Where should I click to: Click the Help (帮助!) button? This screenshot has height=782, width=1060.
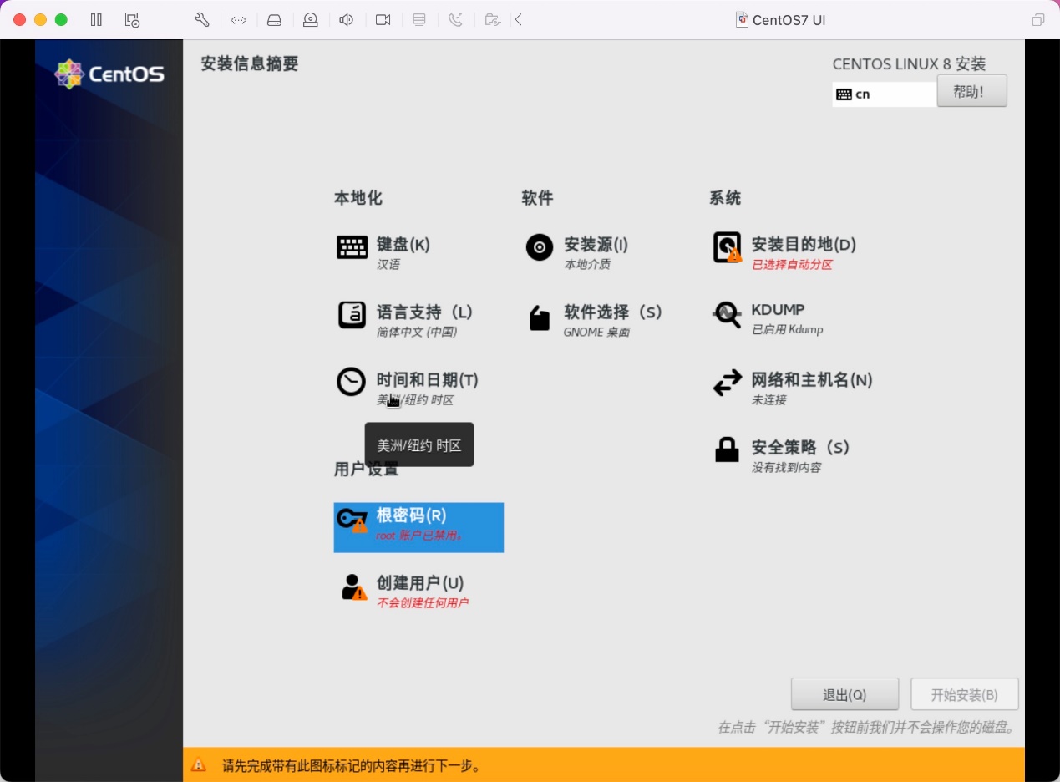click(971, 91)
